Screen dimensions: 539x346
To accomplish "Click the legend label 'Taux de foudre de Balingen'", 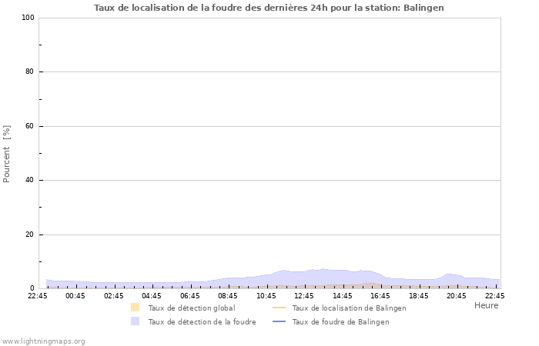I will [x=341, y=321].
